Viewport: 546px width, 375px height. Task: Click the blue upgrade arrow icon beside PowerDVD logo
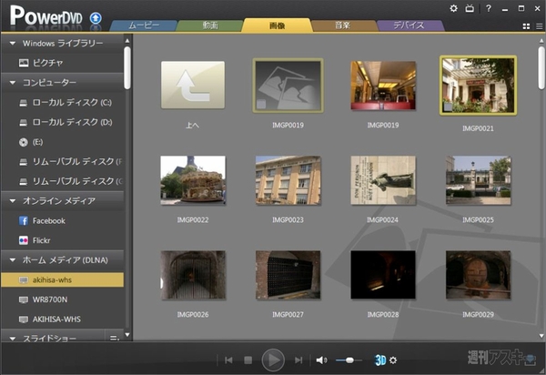(96, 18)
